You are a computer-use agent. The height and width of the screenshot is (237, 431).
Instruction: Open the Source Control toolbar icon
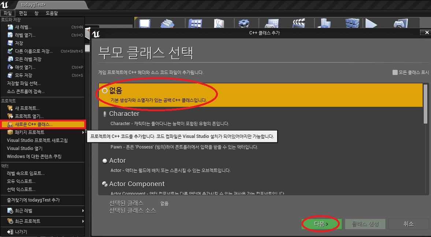(x=167, y=23)
